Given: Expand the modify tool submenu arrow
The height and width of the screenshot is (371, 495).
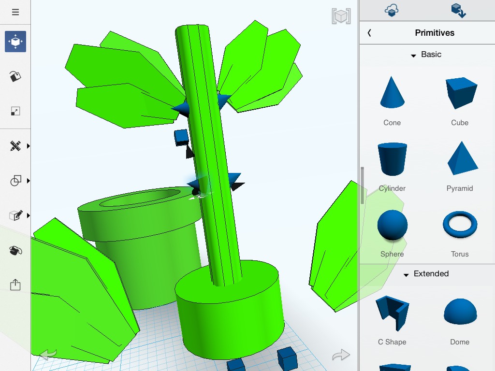Looking at the screenshot, I should (x=29, y=215).
